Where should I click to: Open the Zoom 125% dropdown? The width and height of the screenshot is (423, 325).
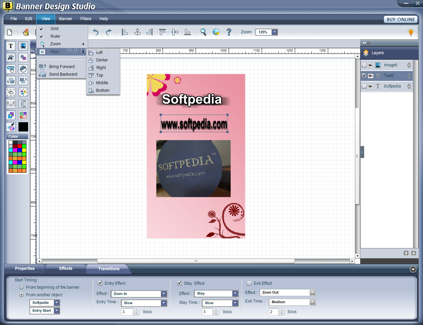pyautogui.click(x=274, y=32)
